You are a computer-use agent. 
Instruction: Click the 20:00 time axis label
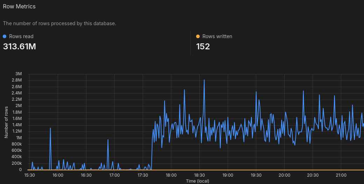tap(284, 175)
